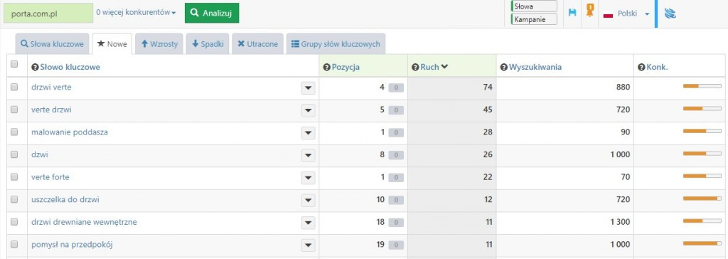This screenshot has height=259, width=728.
Task: Click the blue stacked layers icon
Action: tap(670, 14)
